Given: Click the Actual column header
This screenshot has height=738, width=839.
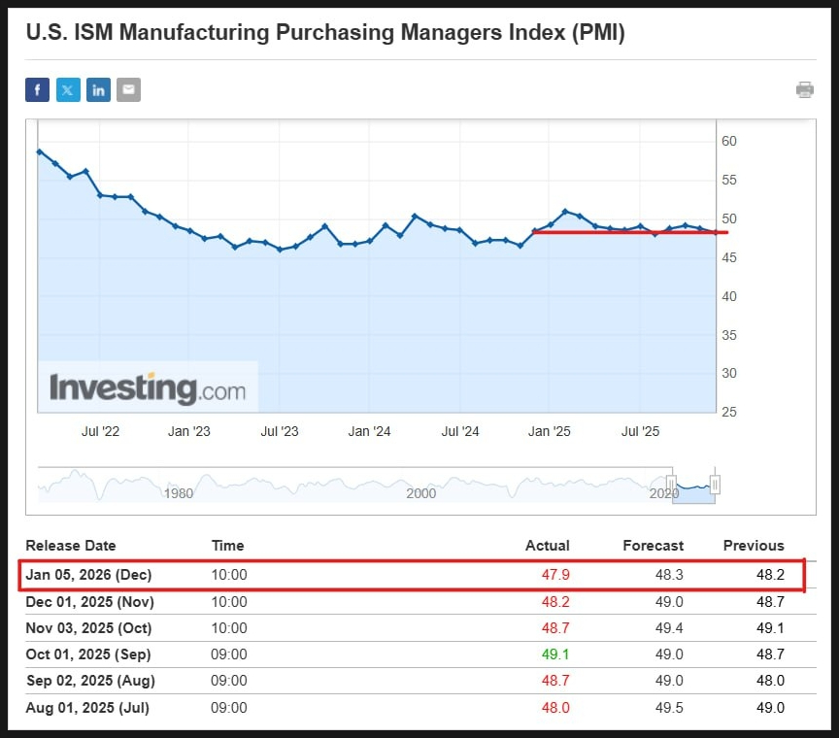Looking at the screenshot, I should click(x=548, y=546).
